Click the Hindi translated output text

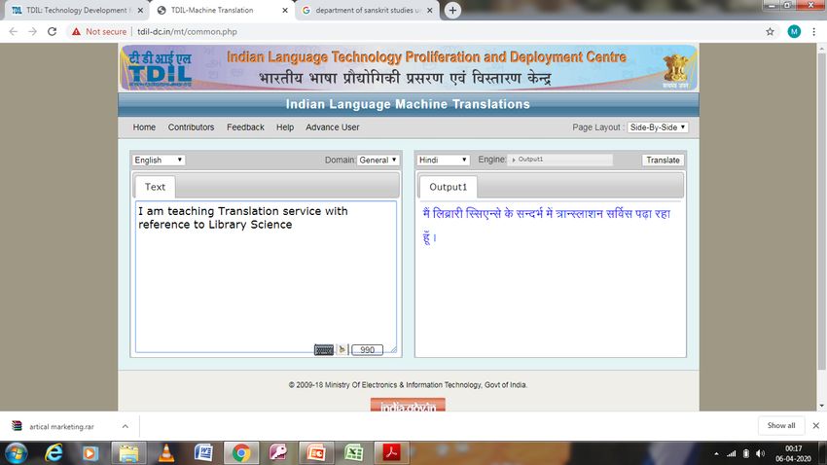pyautogui.click(x=547, y=225)
